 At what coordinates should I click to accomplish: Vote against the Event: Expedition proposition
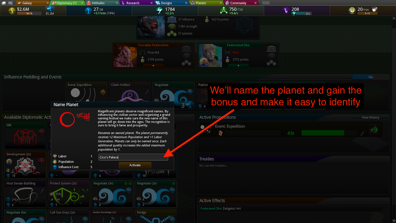click(221, 133)
